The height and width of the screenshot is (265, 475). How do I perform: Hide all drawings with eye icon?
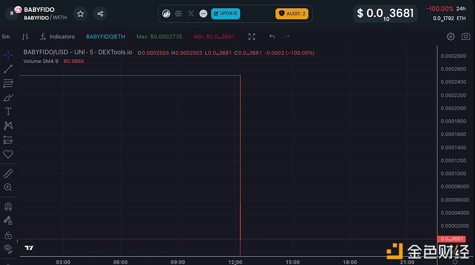coord(8,249)
